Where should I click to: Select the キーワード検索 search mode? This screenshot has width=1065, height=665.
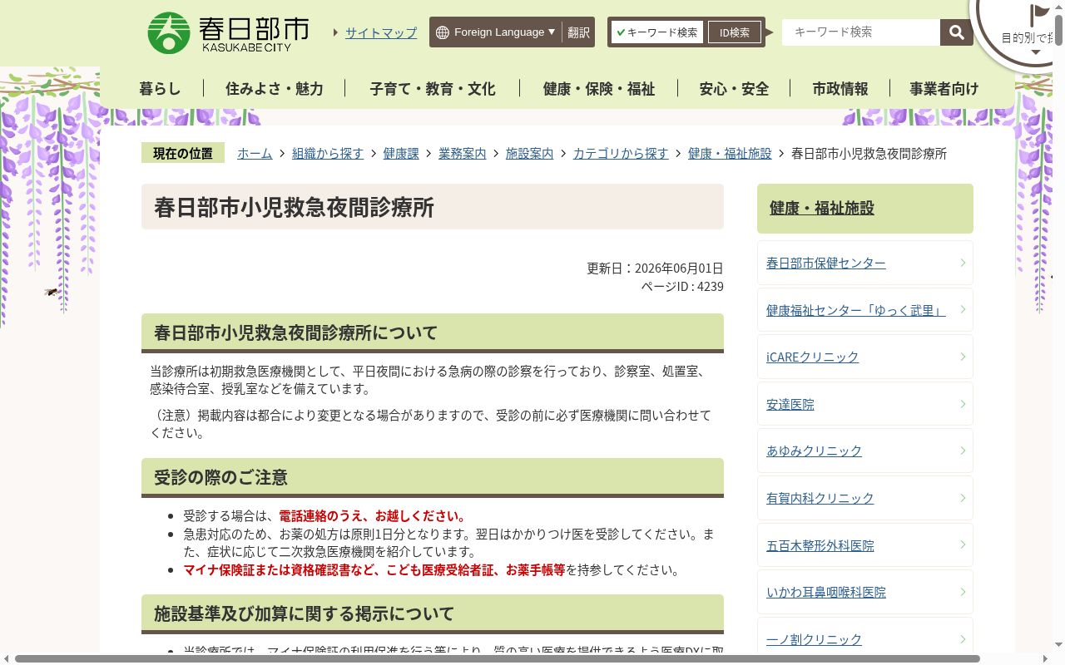coord(657,32)
